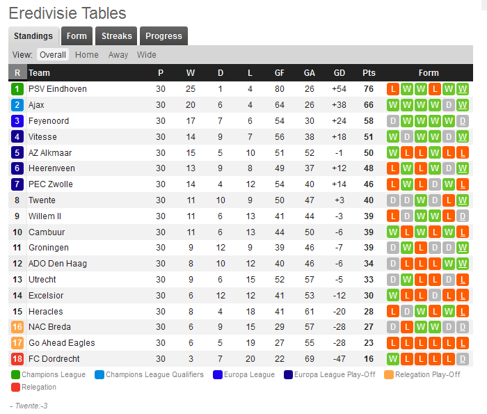
Task: Switch to the Form tab
Action: (x=77, y=36)
